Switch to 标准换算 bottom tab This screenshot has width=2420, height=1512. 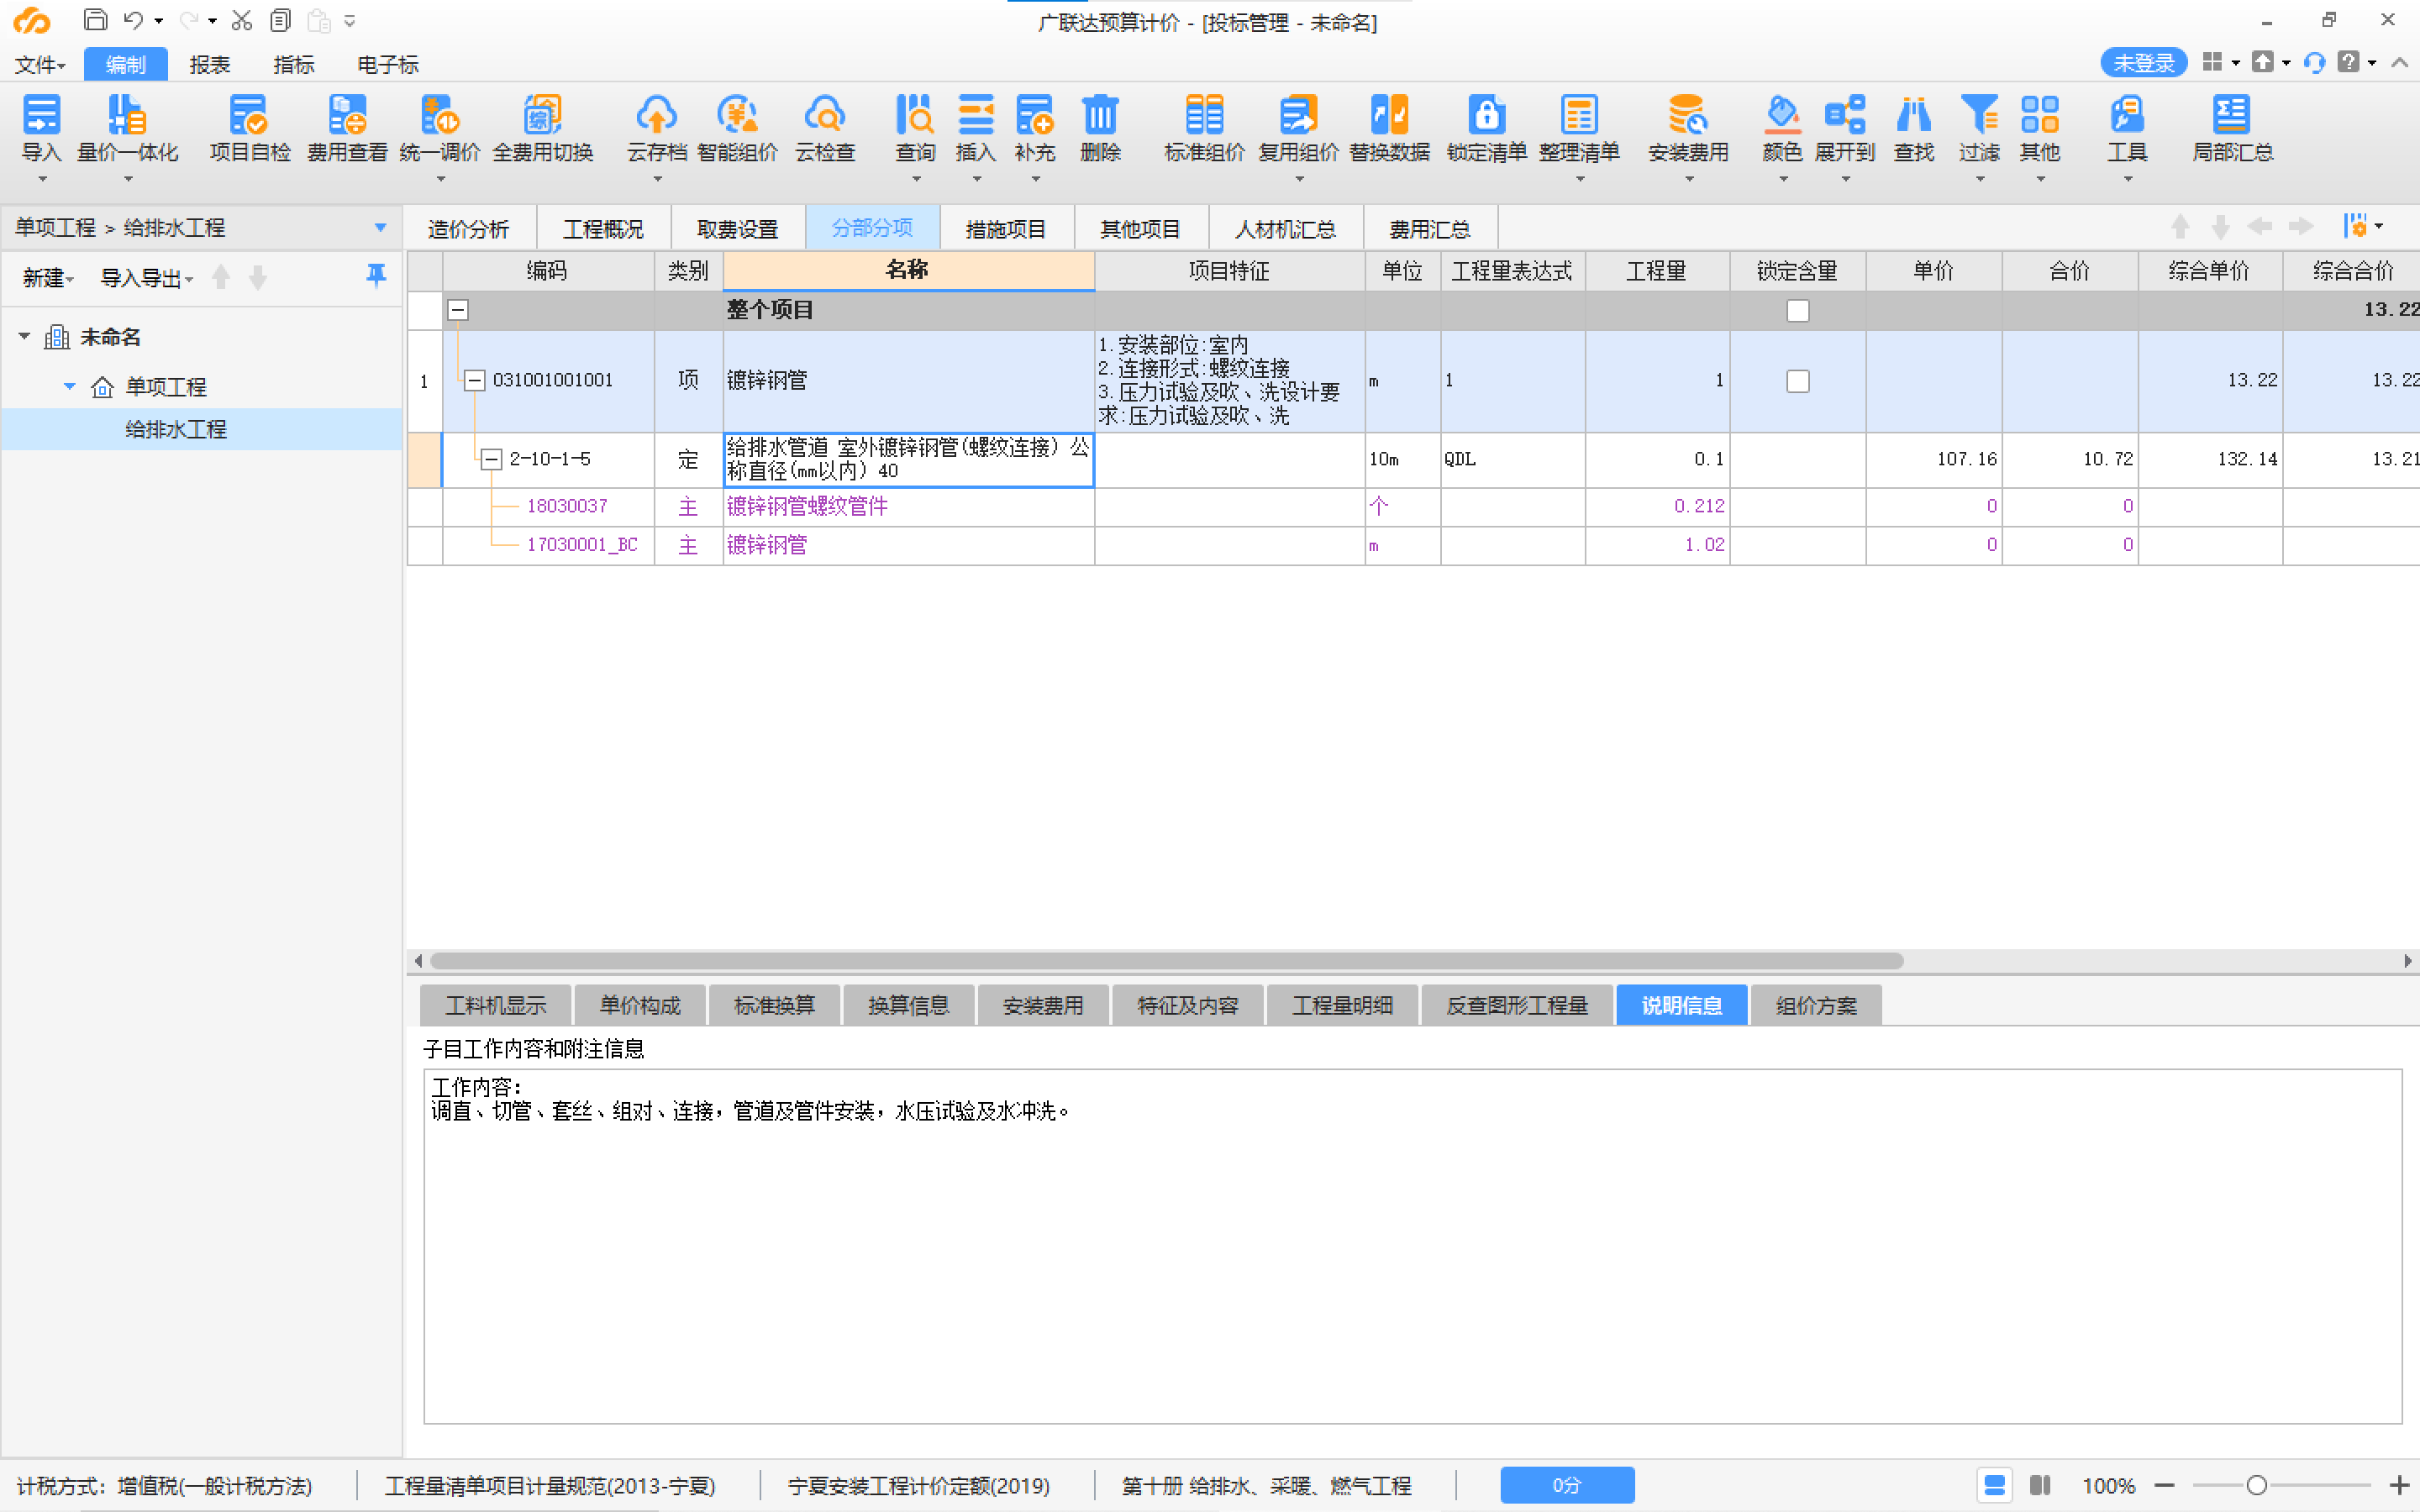(774, 1005)
